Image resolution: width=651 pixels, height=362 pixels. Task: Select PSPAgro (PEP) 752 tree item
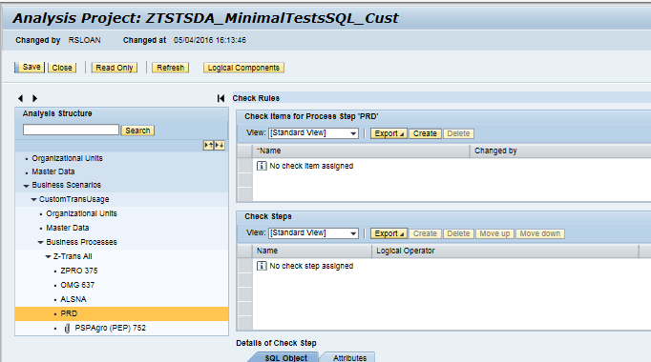coord(110,328)
